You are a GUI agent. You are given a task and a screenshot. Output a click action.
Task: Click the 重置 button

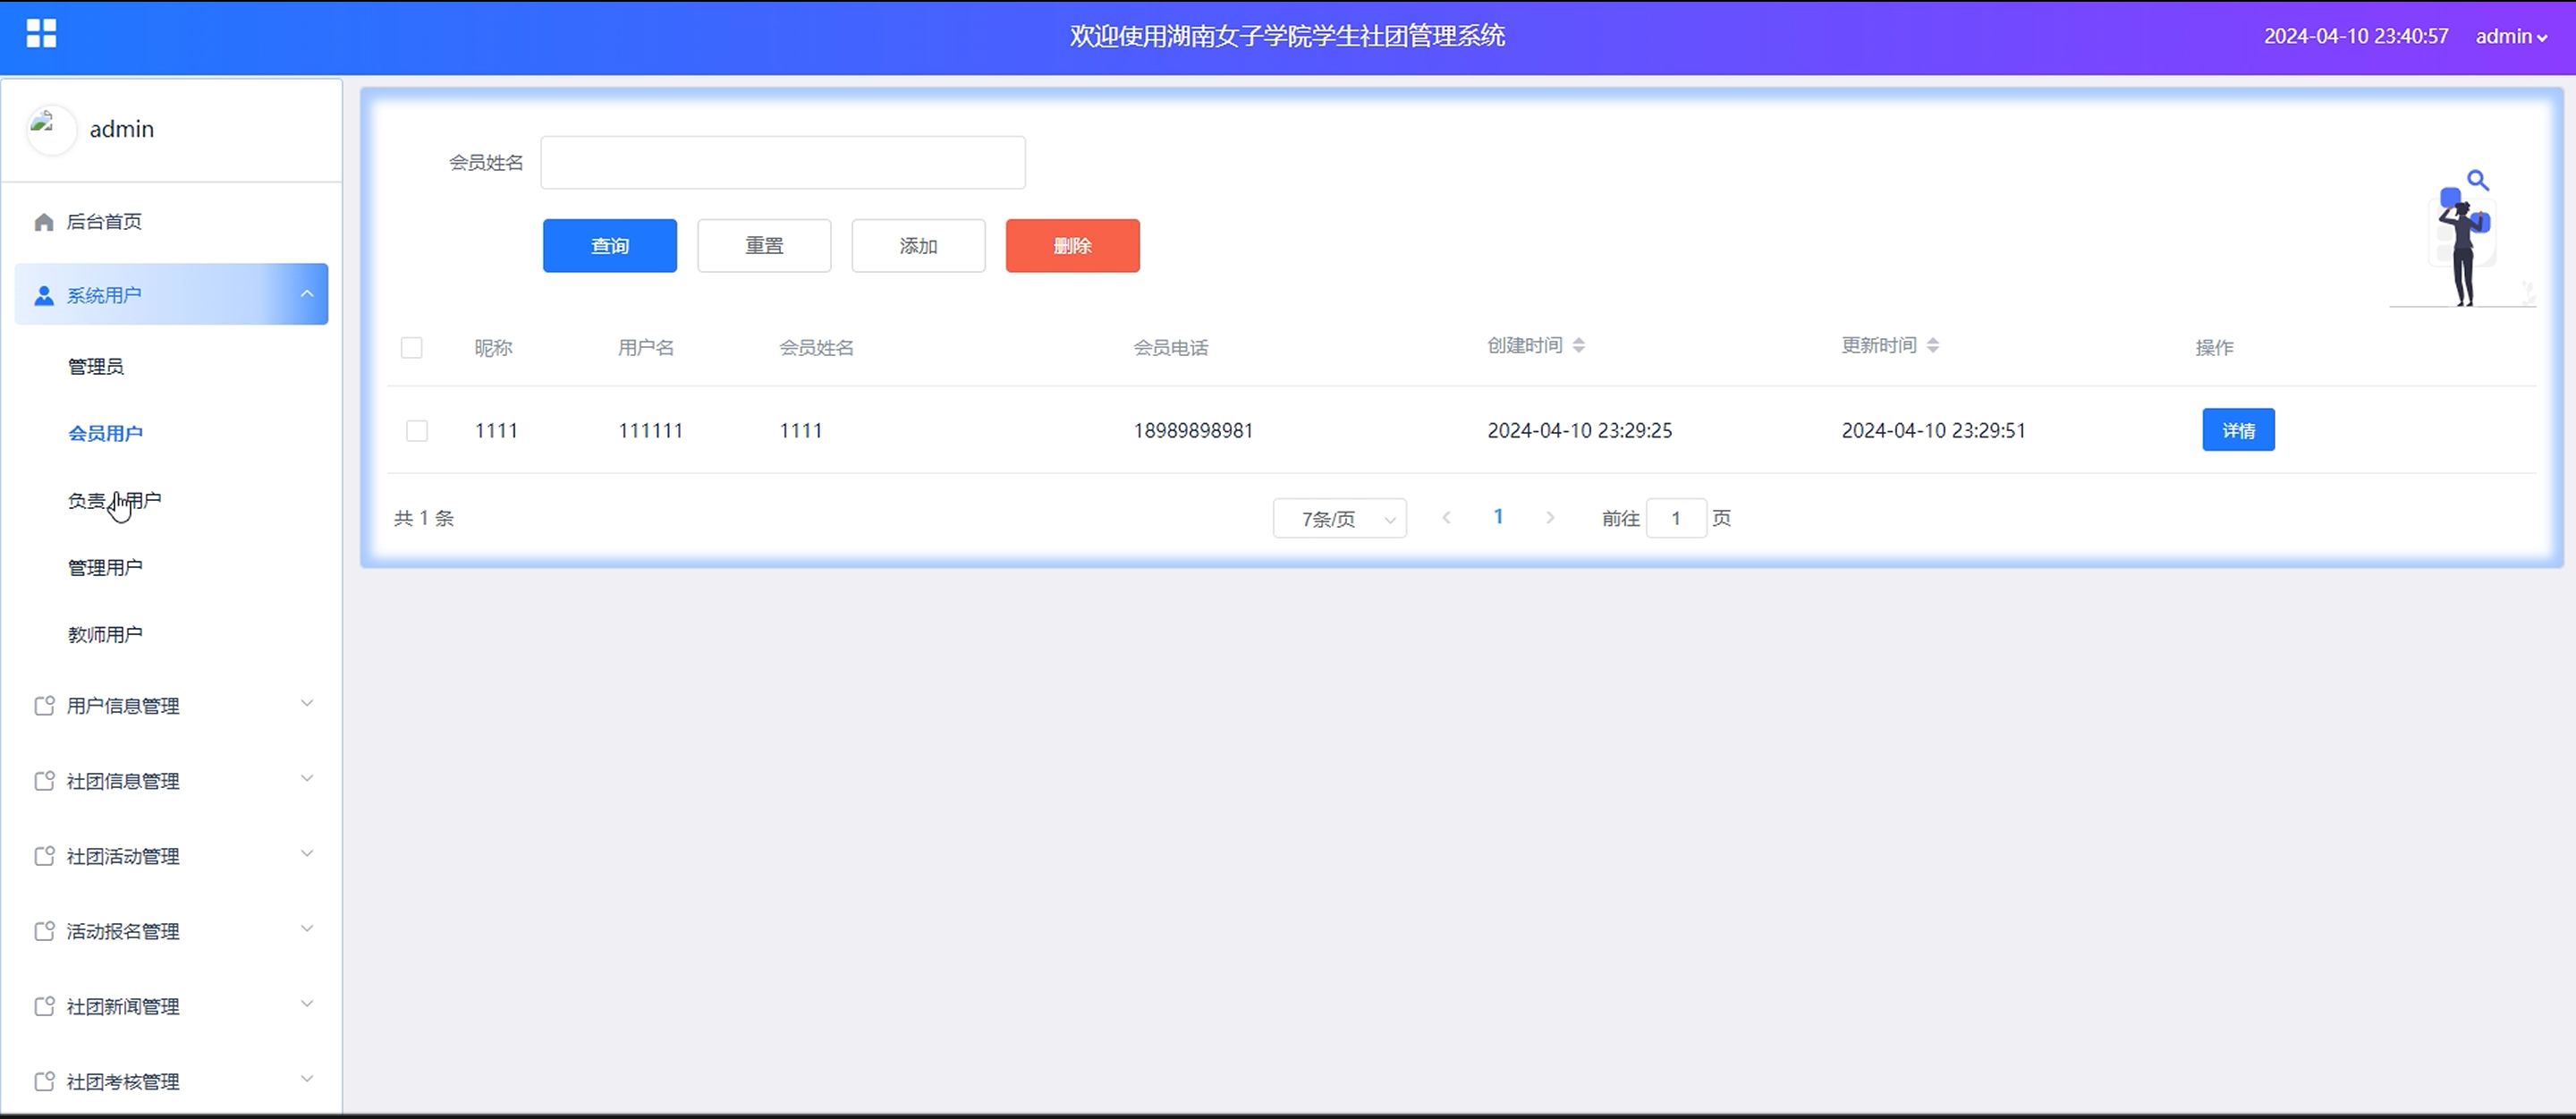click(764, 246)
